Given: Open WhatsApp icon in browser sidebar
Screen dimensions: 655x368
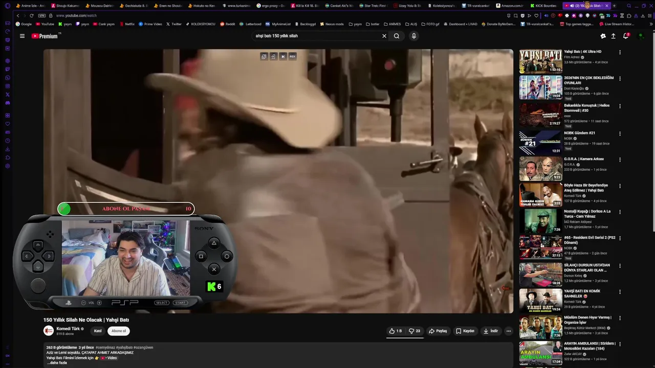Looking at the screenshot, I should [8, 78].
